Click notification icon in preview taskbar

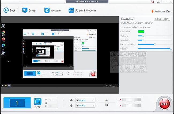click(x=117, y=86)
